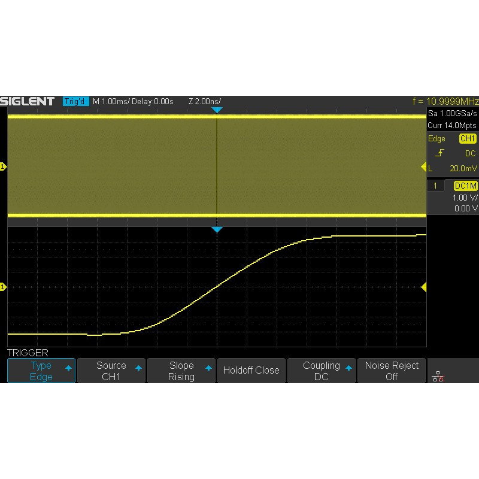Viewport: 479px width, 479px height.
Task: Click the rising edge trigger slope icon
Action: coord(440,153)
